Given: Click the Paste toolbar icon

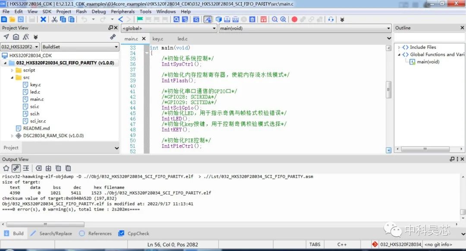Looking at the screenshot, I should click(x=71, y=19).
